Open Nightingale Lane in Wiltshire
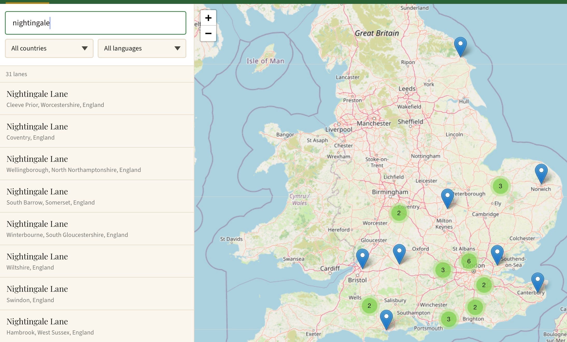This screenshot has height=342, width=567. coord(97,261)
